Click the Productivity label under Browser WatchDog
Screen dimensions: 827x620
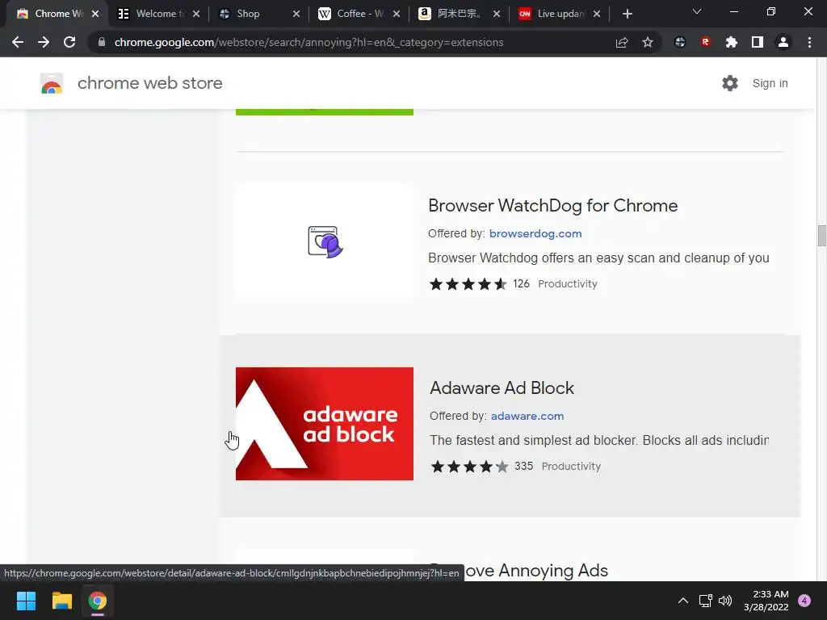pyautogui.click(x=568, y=283)
